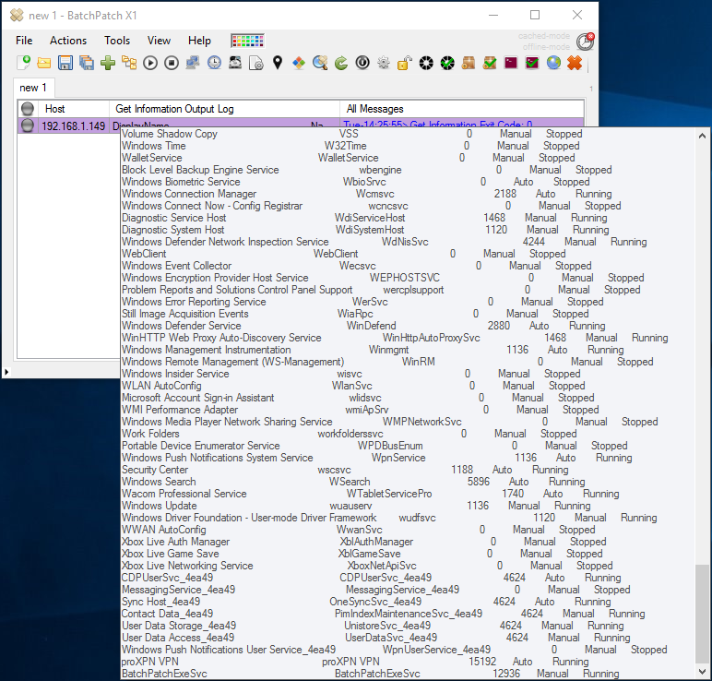Click the disk drive toolbar icon
Image resolution: width=712 pixels, height=681 pixels.
pos(235,63)
